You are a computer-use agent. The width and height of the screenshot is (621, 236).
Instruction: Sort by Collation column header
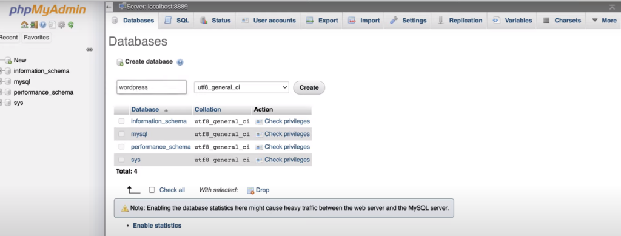click(208, 110)
